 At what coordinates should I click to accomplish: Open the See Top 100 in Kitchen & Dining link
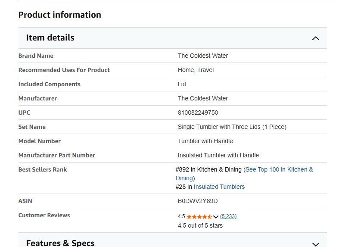coord(244,174)
